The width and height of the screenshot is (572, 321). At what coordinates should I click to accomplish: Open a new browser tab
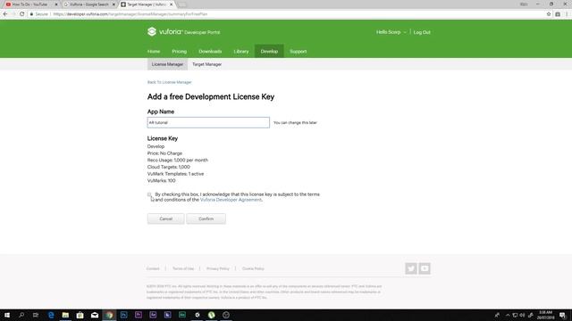tap(182, 4)
